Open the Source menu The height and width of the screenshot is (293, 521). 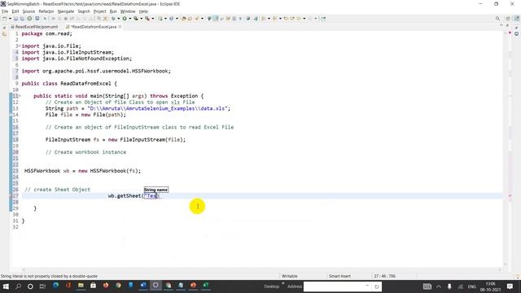click(x=28, y=11)
